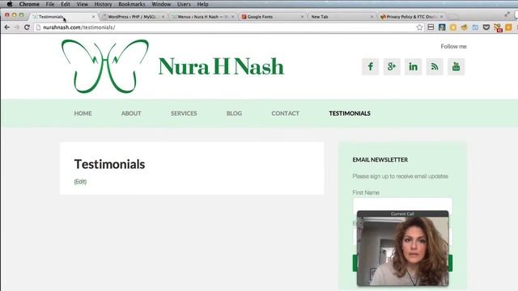
Task: Open the Window menu
Action: [161, 4]
